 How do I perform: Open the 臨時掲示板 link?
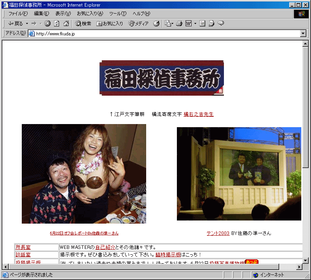(x=168, y=255)
